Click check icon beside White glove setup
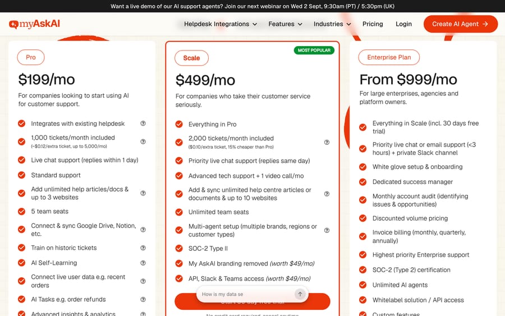The image size is (505, 316). (362, 167)
